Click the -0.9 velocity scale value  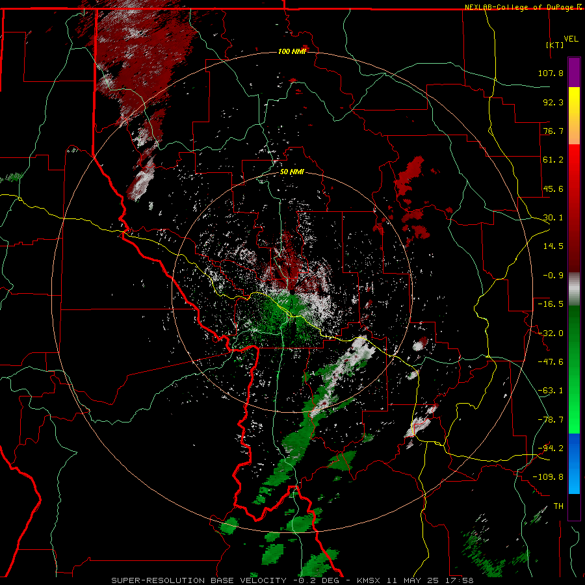pyautogui.click(x=553, y=276)
